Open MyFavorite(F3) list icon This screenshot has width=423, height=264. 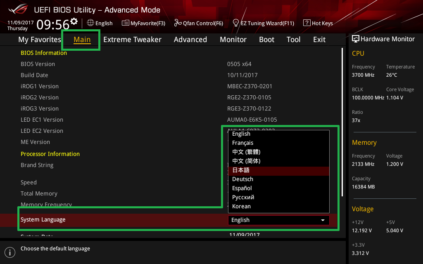tap(126, 23)
